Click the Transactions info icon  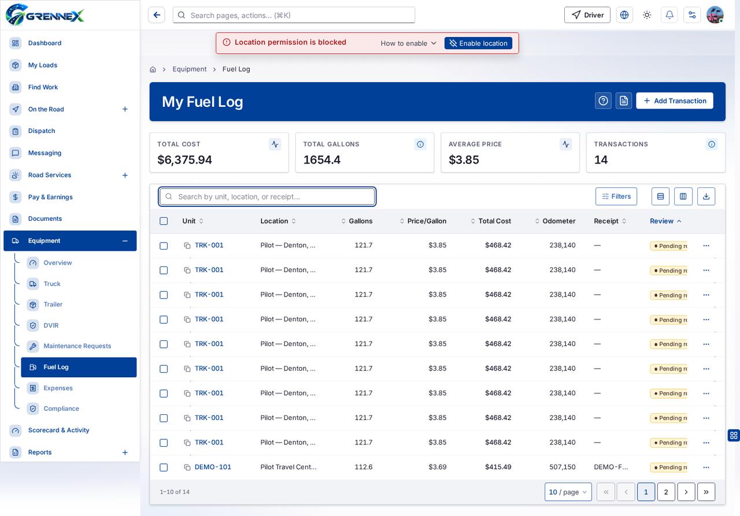coord(712,144)
